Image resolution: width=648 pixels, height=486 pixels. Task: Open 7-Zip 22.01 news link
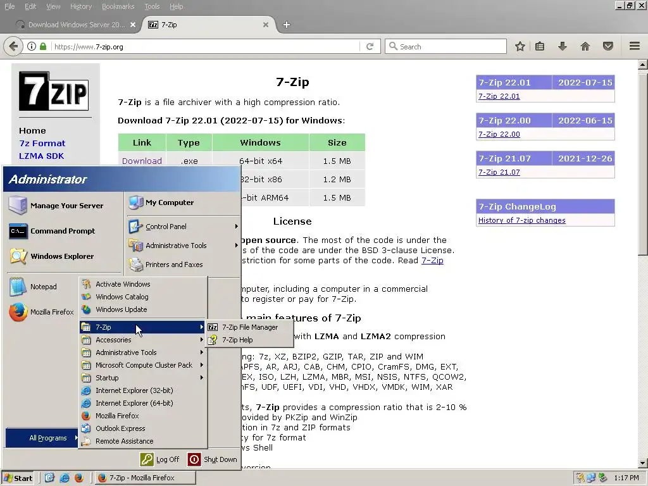[x=499, y=96]
